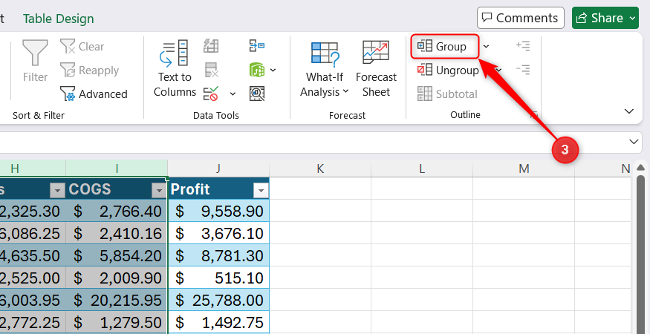This screenshot has height=334, width=650.
Task: Collapse the ribbon with the chevron
Action: 629,111
